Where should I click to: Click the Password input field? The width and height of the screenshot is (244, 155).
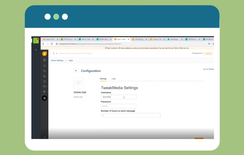(118, 106)
